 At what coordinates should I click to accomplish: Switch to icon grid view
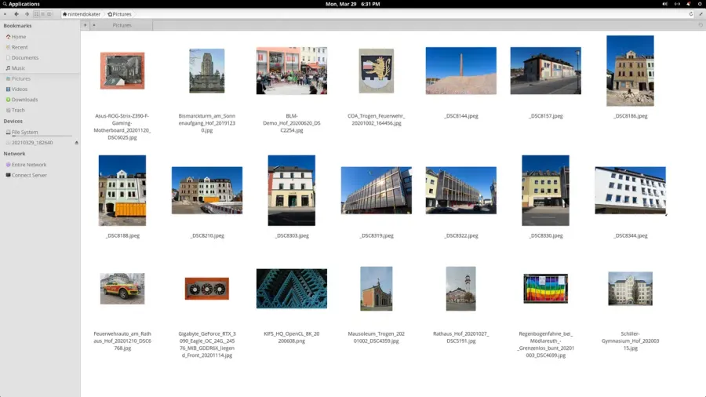(36, 14)
